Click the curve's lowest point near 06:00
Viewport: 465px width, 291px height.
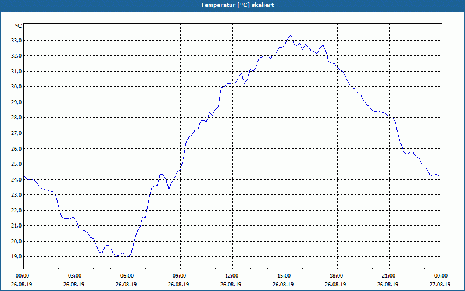[128, 257]
